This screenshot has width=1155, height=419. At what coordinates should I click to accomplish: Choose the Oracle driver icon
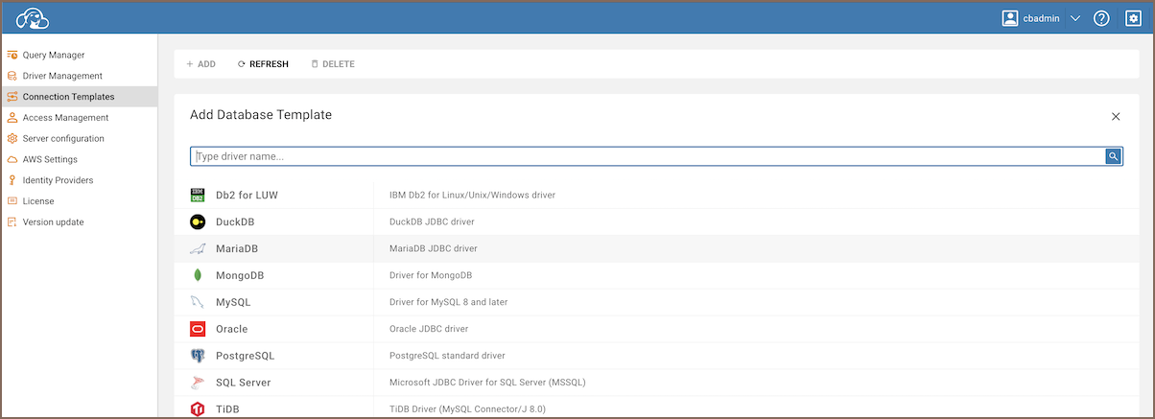tap(198, 329)
